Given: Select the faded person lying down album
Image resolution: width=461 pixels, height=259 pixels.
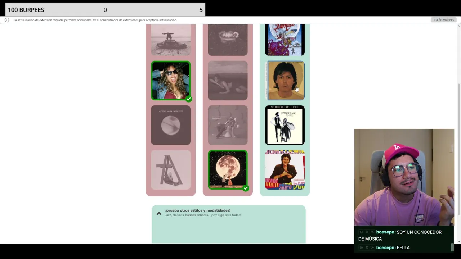Looking at the screenshot, I should pyautogui.click(x=228, y=81).
